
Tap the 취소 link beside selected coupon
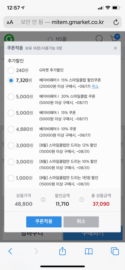(95, 87)
